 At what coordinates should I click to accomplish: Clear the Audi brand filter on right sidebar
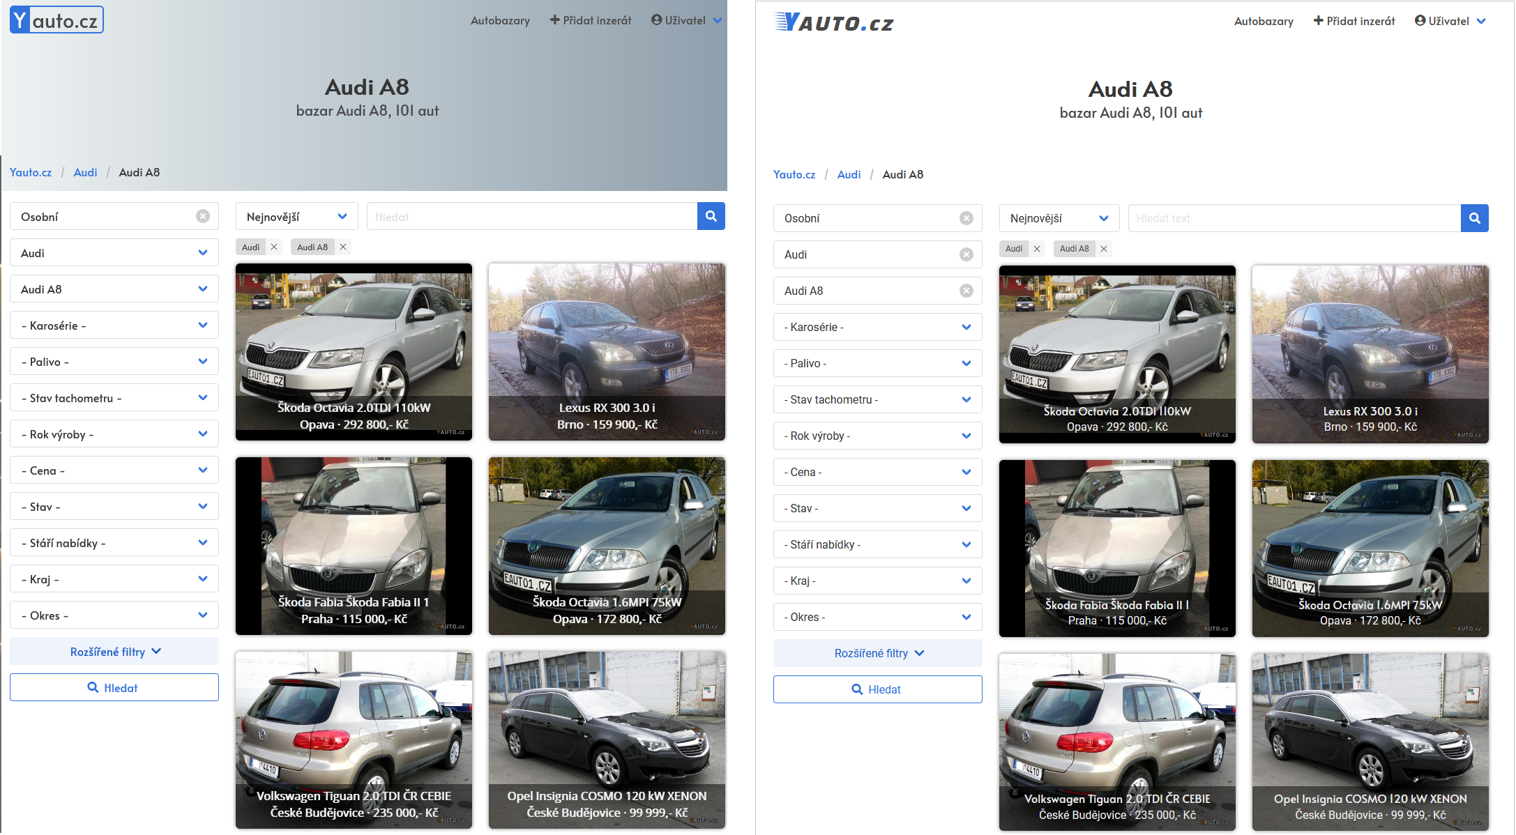[966, 254]
